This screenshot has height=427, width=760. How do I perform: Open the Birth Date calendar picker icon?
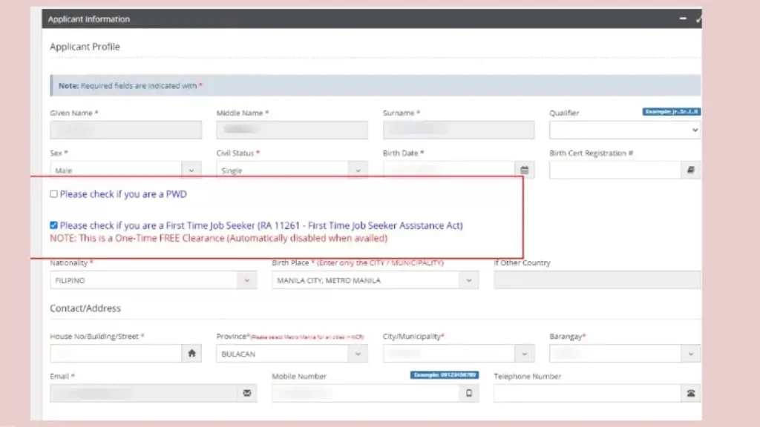click(525, 170)
